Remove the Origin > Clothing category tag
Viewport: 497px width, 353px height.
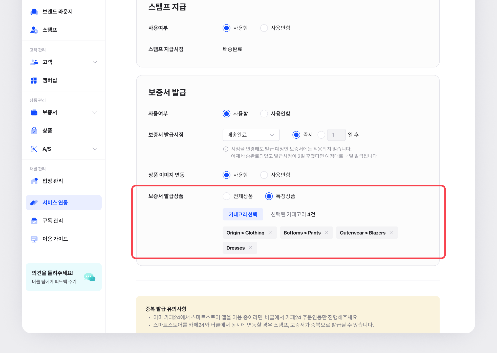(270, 233)
